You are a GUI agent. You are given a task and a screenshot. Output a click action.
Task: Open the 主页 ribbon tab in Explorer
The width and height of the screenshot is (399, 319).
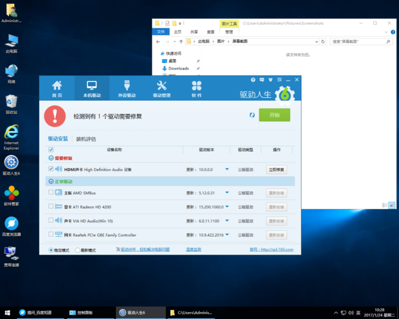pos(178,32)
